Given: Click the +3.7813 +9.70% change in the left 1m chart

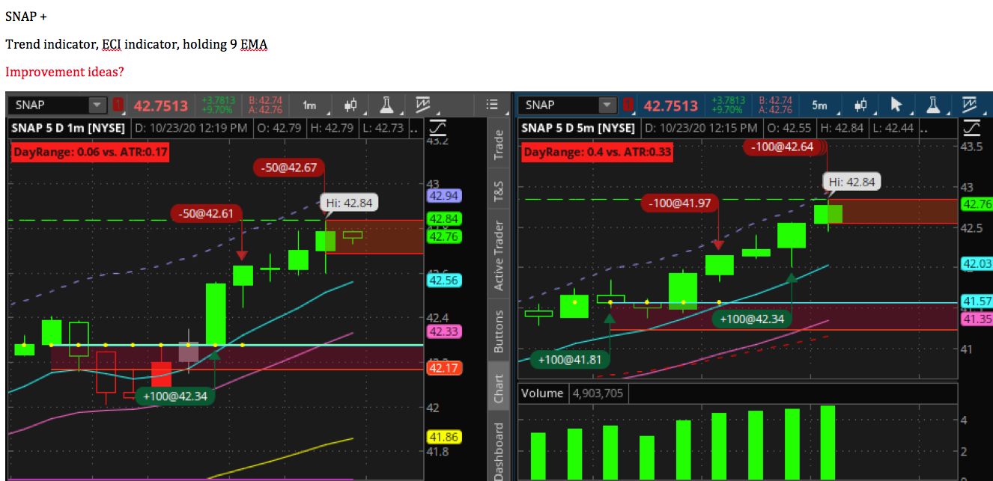Looking at the screenshot, I should point(219,105).
